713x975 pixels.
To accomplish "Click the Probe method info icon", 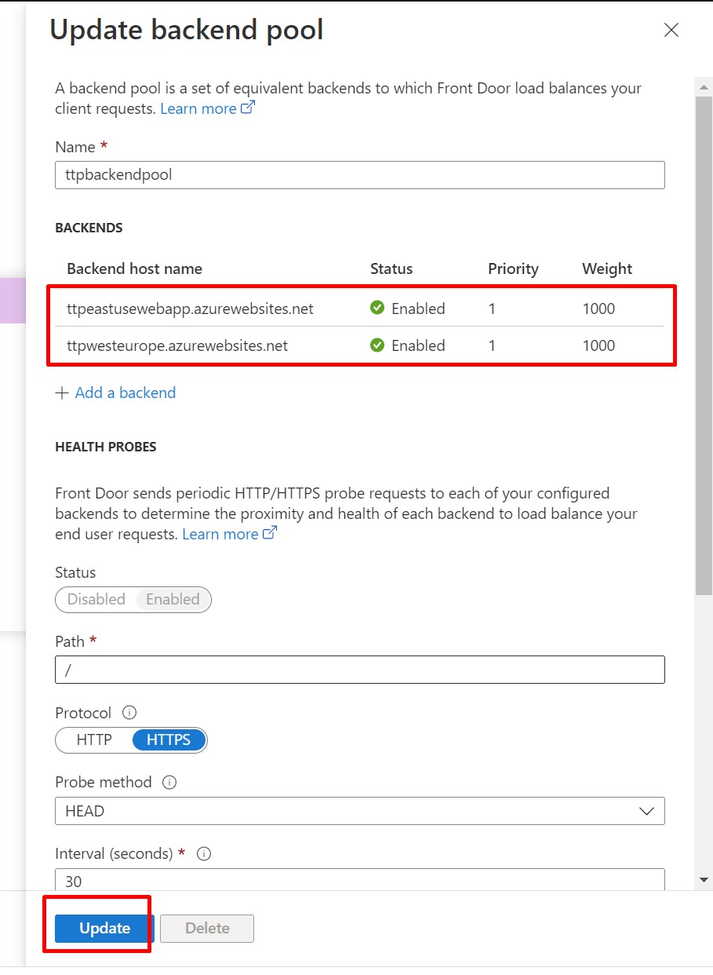I will [169, 783].
